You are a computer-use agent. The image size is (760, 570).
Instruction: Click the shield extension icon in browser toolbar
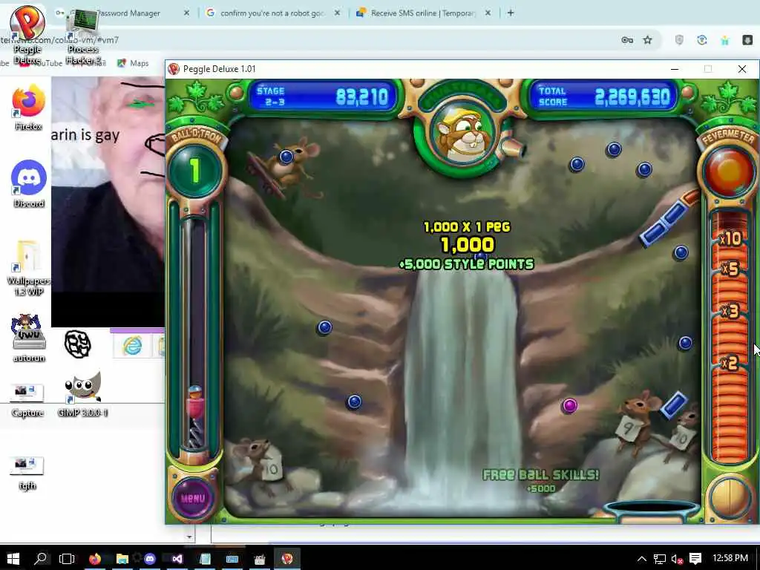(x=679, y=40)
